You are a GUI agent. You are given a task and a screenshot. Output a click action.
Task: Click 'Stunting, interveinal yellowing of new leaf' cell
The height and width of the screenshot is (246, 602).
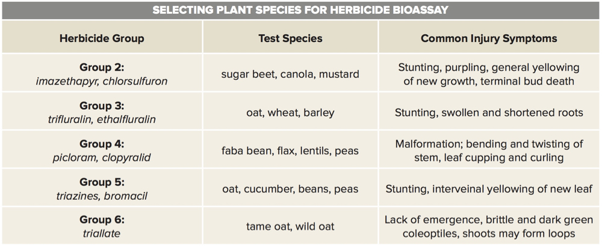pyautogui.click(x=489, y=189)
